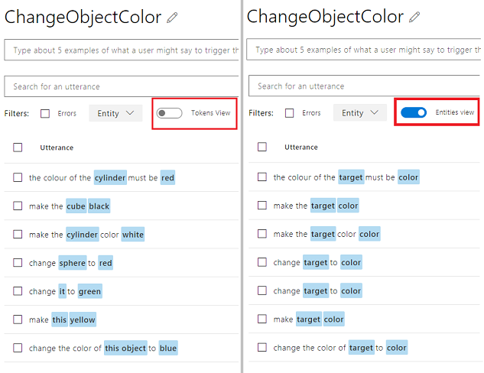This screenshot has width=484, height=373.
Task: Click the 'this object' labeled entity token
Action: 125,349
